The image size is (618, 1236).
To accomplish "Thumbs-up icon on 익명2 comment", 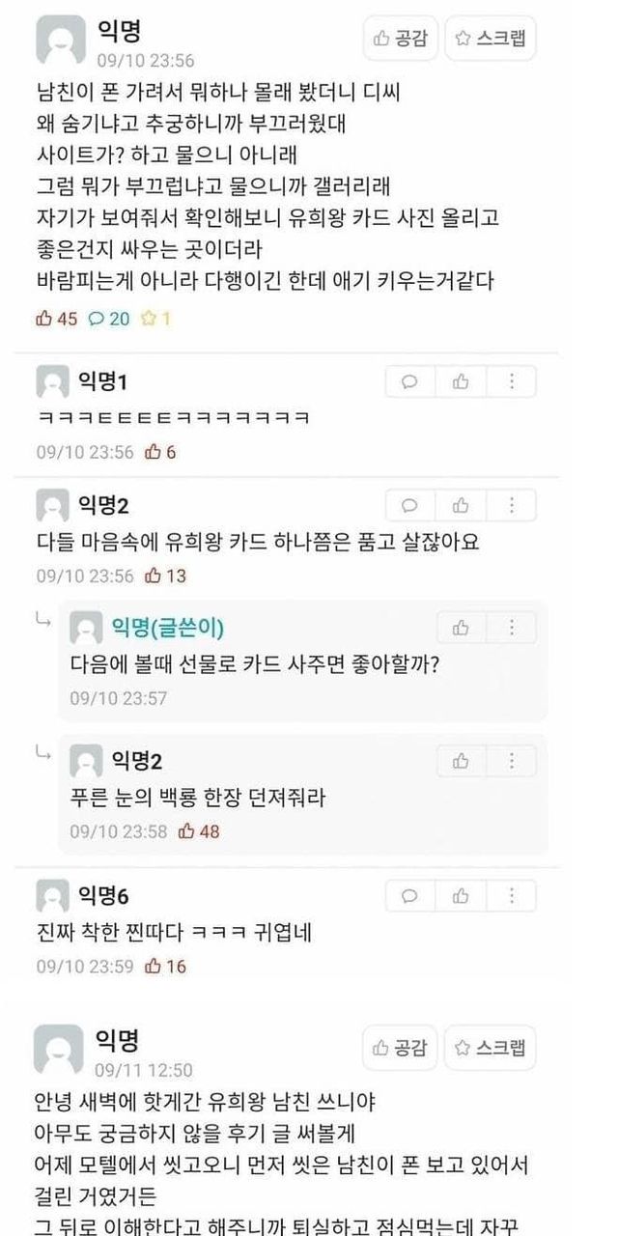I will (x=461, y=505).
